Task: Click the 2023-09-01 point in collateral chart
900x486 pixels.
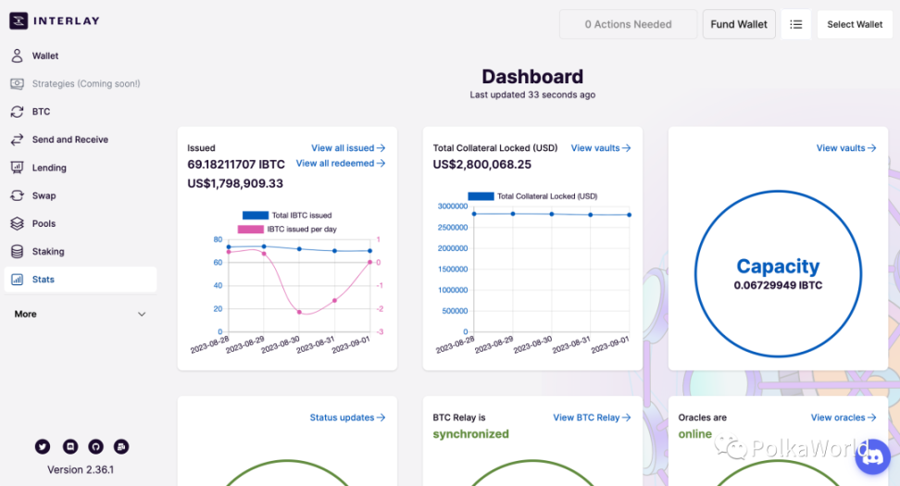Action: click(629, 215)
